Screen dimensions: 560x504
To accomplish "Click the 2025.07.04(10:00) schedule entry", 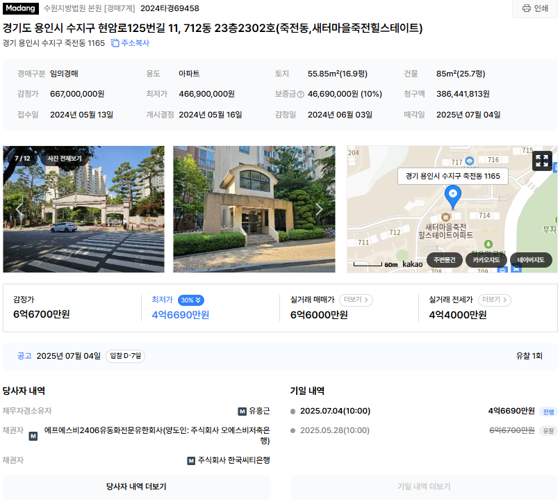I will click(x=335, y=411).
